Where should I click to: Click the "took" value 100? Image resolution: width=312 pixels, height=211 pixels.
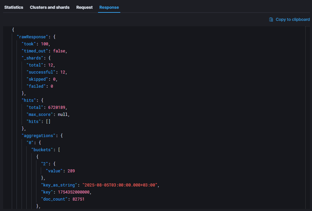[44, 44]
